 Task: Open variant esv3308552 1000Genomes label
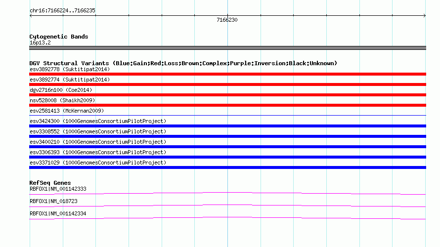click(x=98, y=131)
